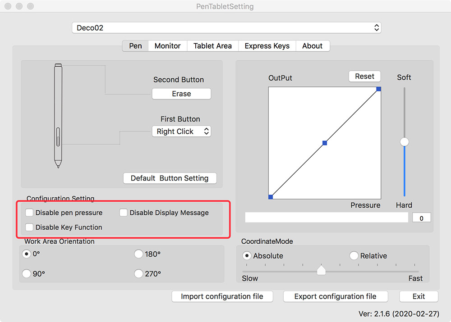This screenshot has width=451, height=322.
Task: Exit the PenTabletSetting app
Action: click(x=419, y=296)
